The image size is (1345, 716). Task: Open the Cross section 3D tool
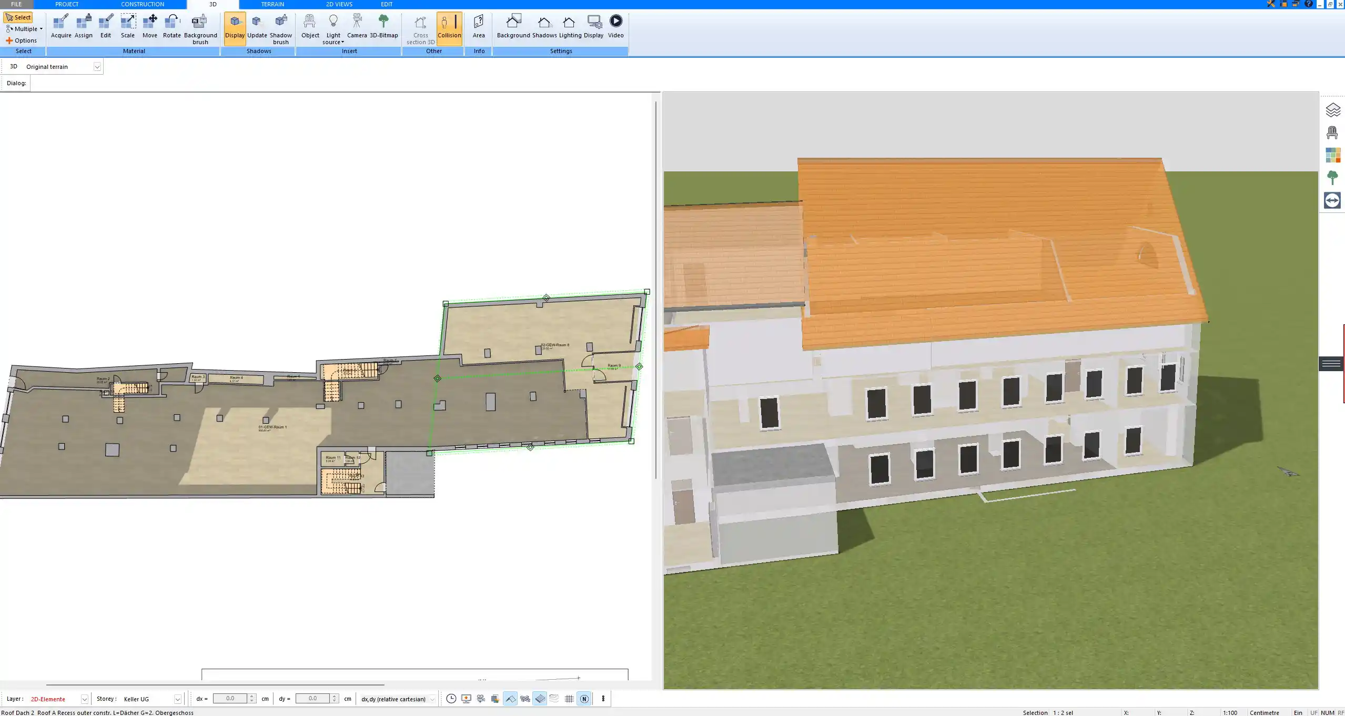click(x=419, y=27)
